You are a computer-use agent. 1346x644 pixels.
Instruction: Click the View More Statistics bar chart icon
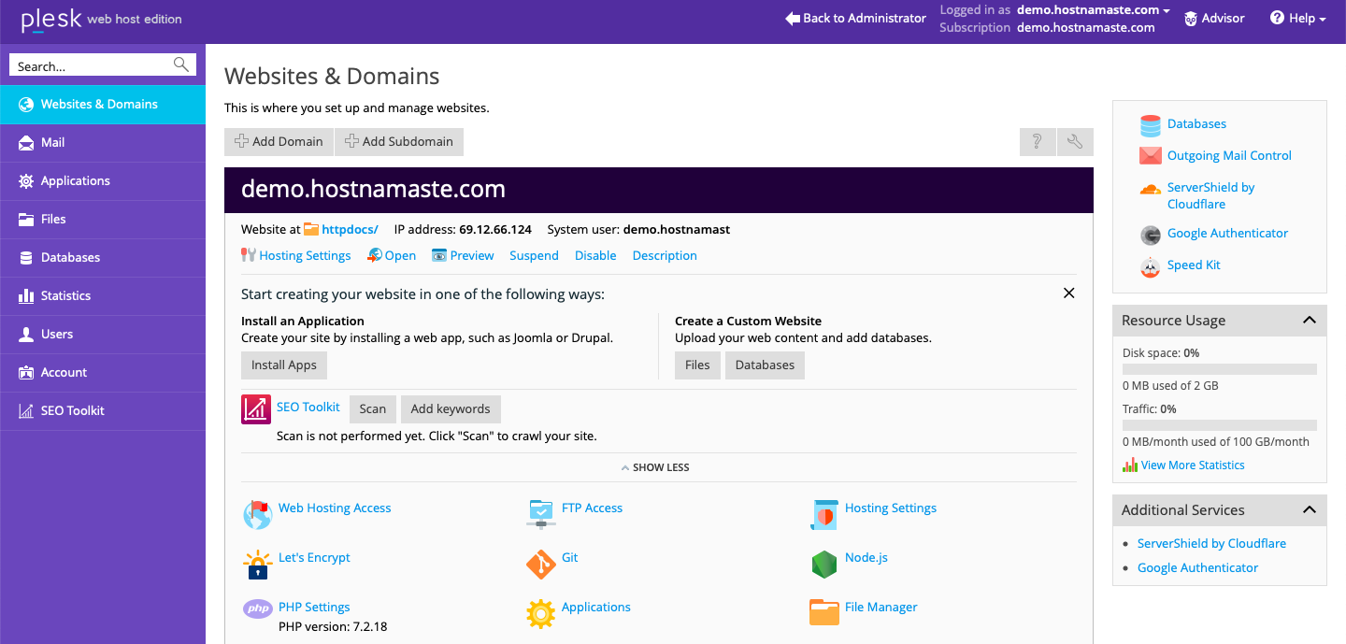(1130, 465)
